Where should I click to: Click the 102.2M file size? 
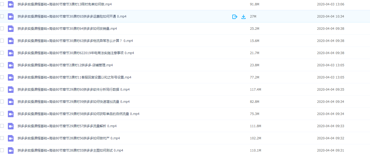255,138
